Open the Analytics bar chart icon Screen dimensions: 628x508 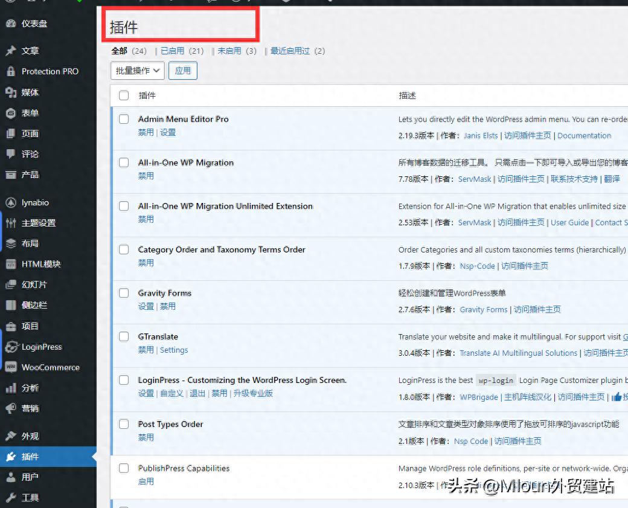pyautogui.click(x=10, y=388)
